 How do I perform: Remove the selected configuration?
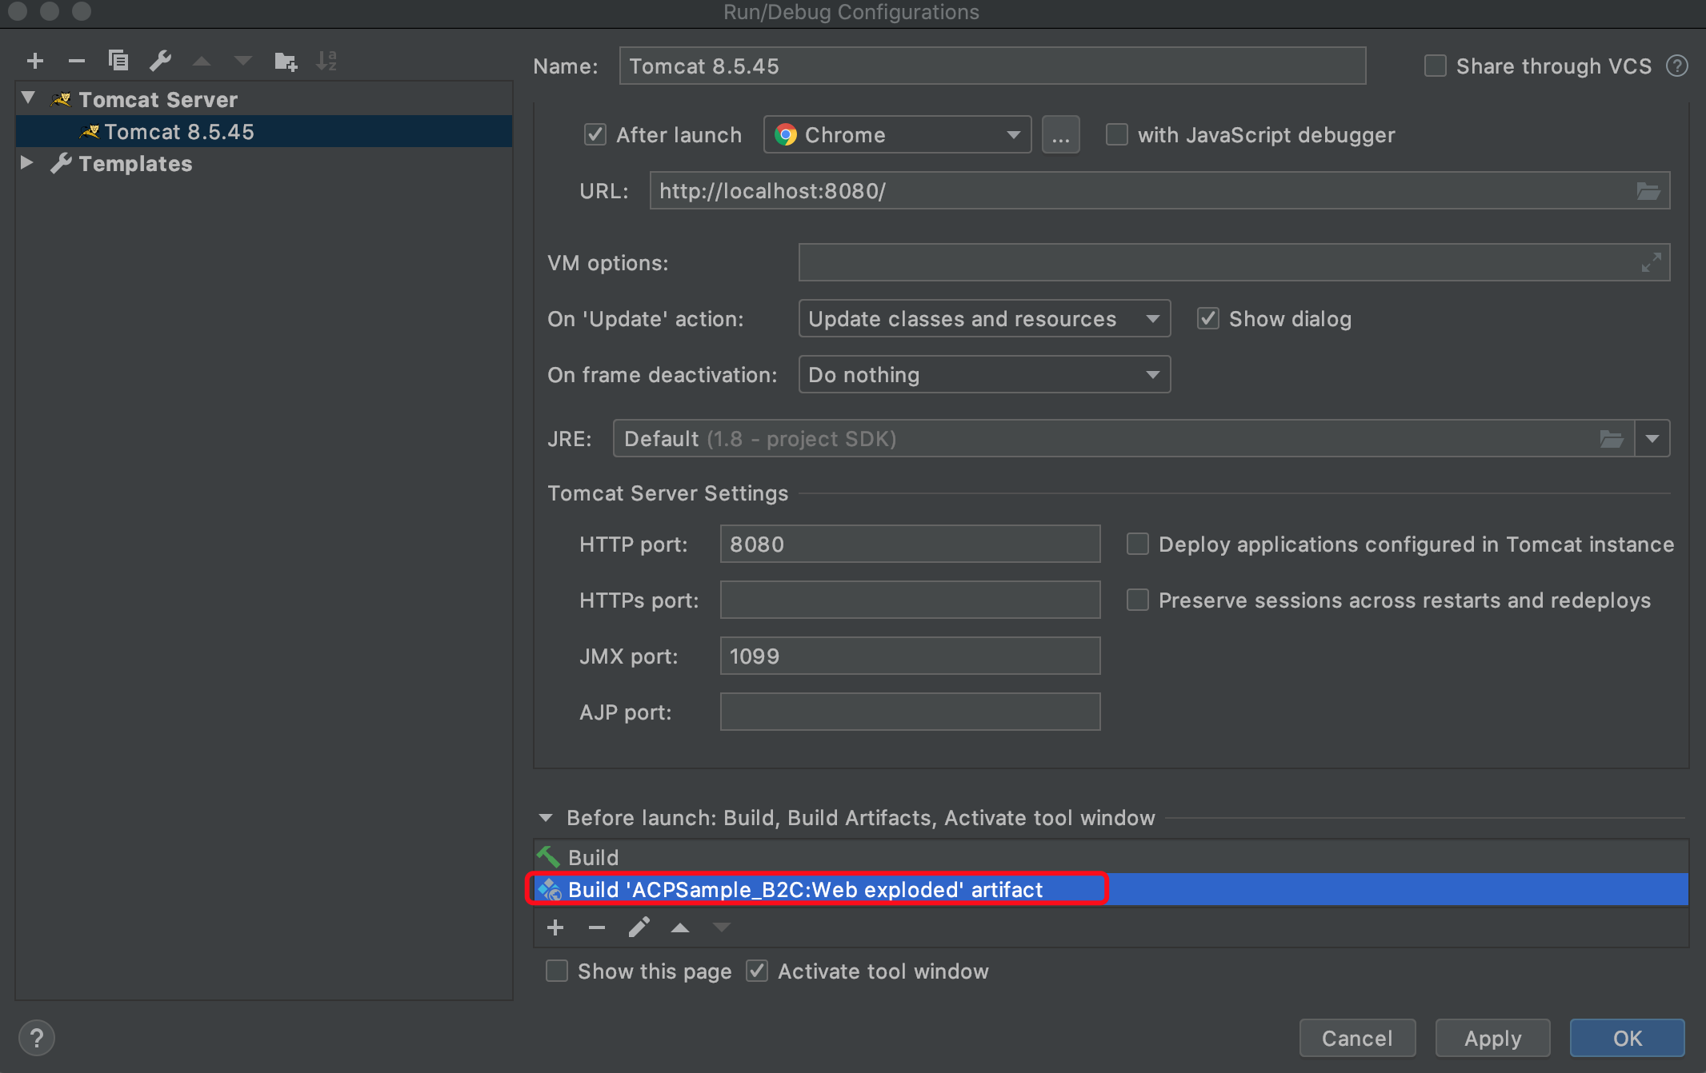[x=77, y=61]
